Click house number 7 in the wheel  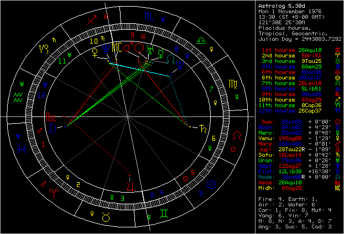click(211, 89)
